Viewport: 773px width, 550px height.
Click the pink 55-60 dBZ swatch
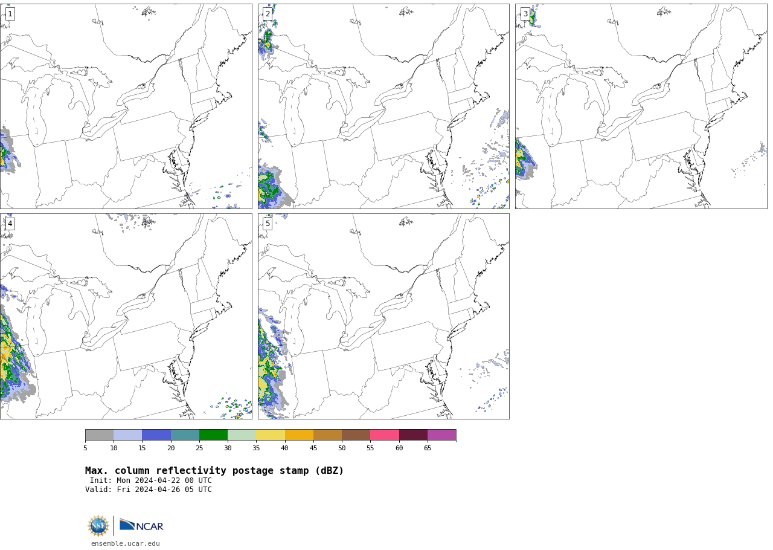click(x=385, y=435)
